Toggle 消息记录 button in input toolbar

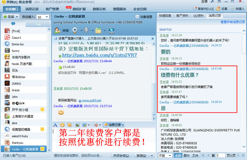(114, 125)
